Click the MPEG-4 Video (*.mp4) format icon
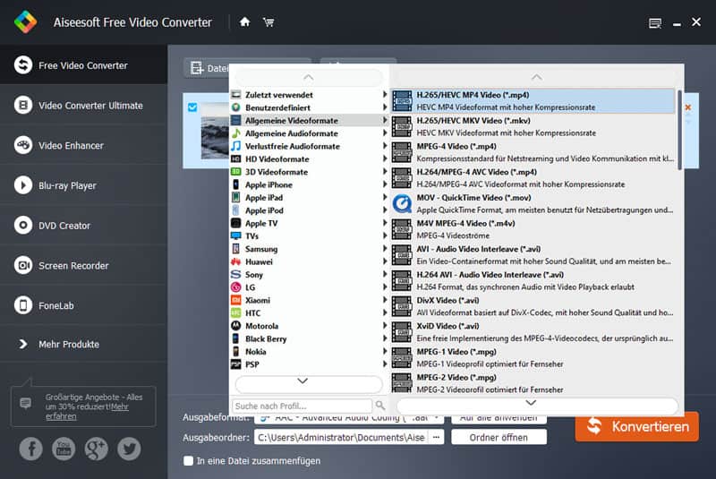 click(x=402, y=152)
